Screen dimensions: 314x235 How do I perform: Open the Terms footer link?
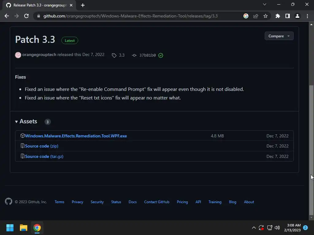(x=59, y=202)
